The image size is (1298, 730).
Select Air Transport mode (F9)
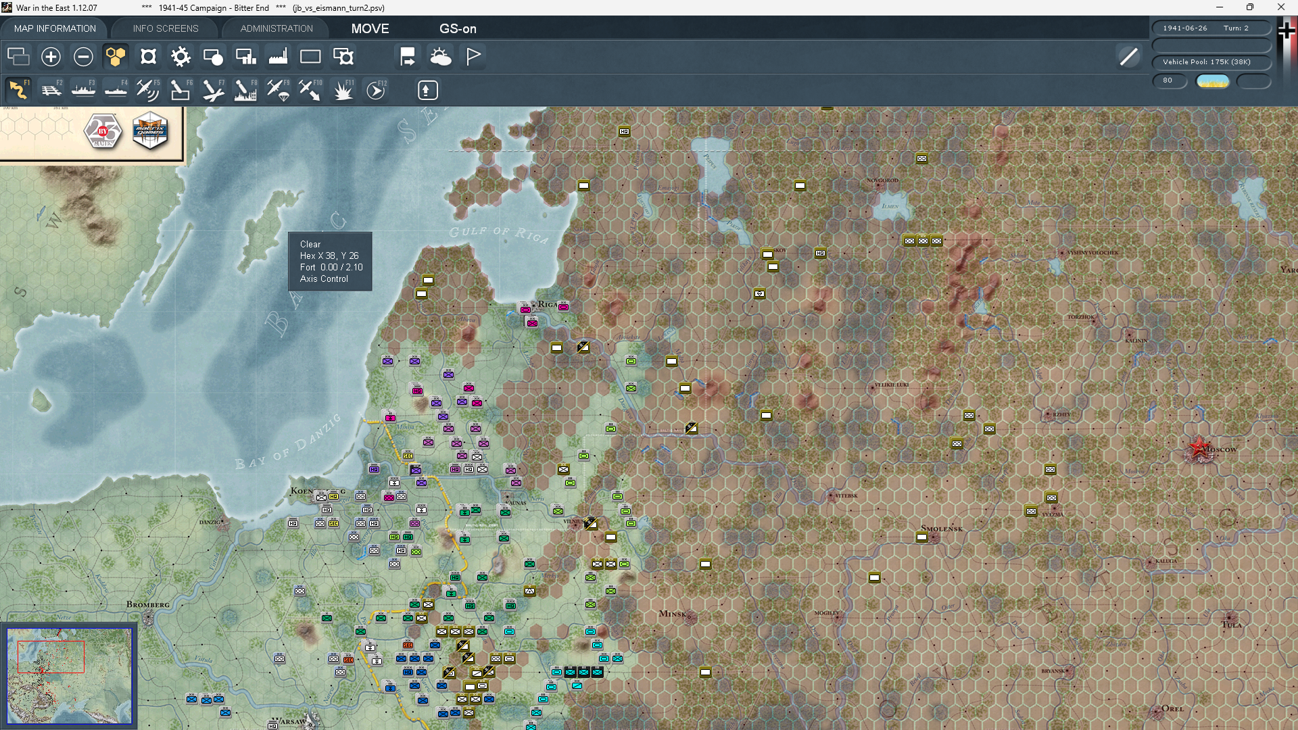[x=277, y=90]
